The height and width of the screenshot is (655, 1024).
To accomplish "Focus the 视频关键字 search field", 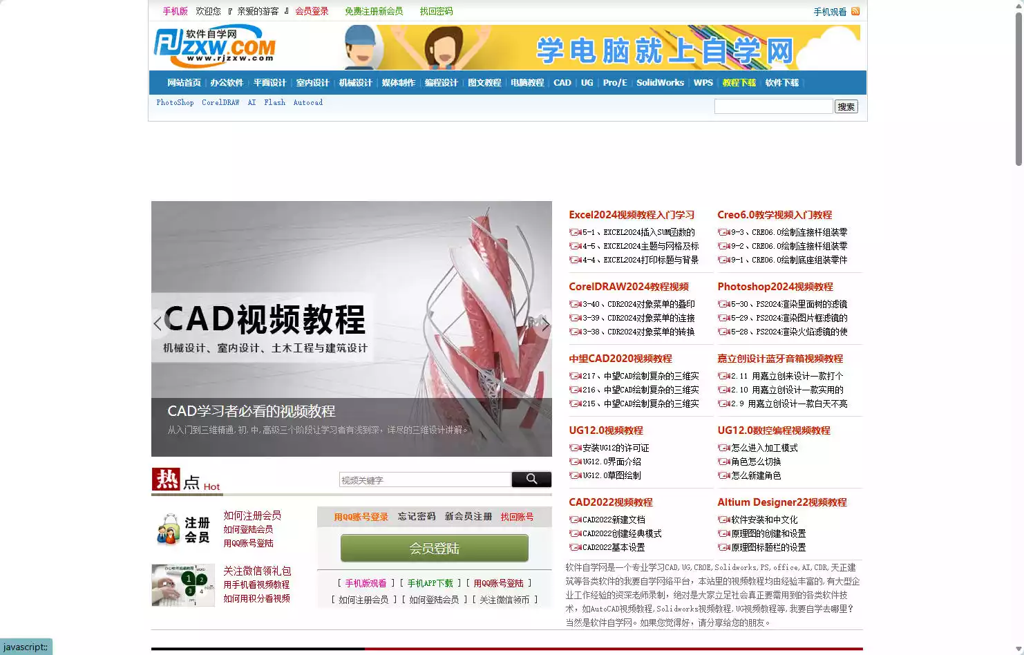I will tap(425, 480).
